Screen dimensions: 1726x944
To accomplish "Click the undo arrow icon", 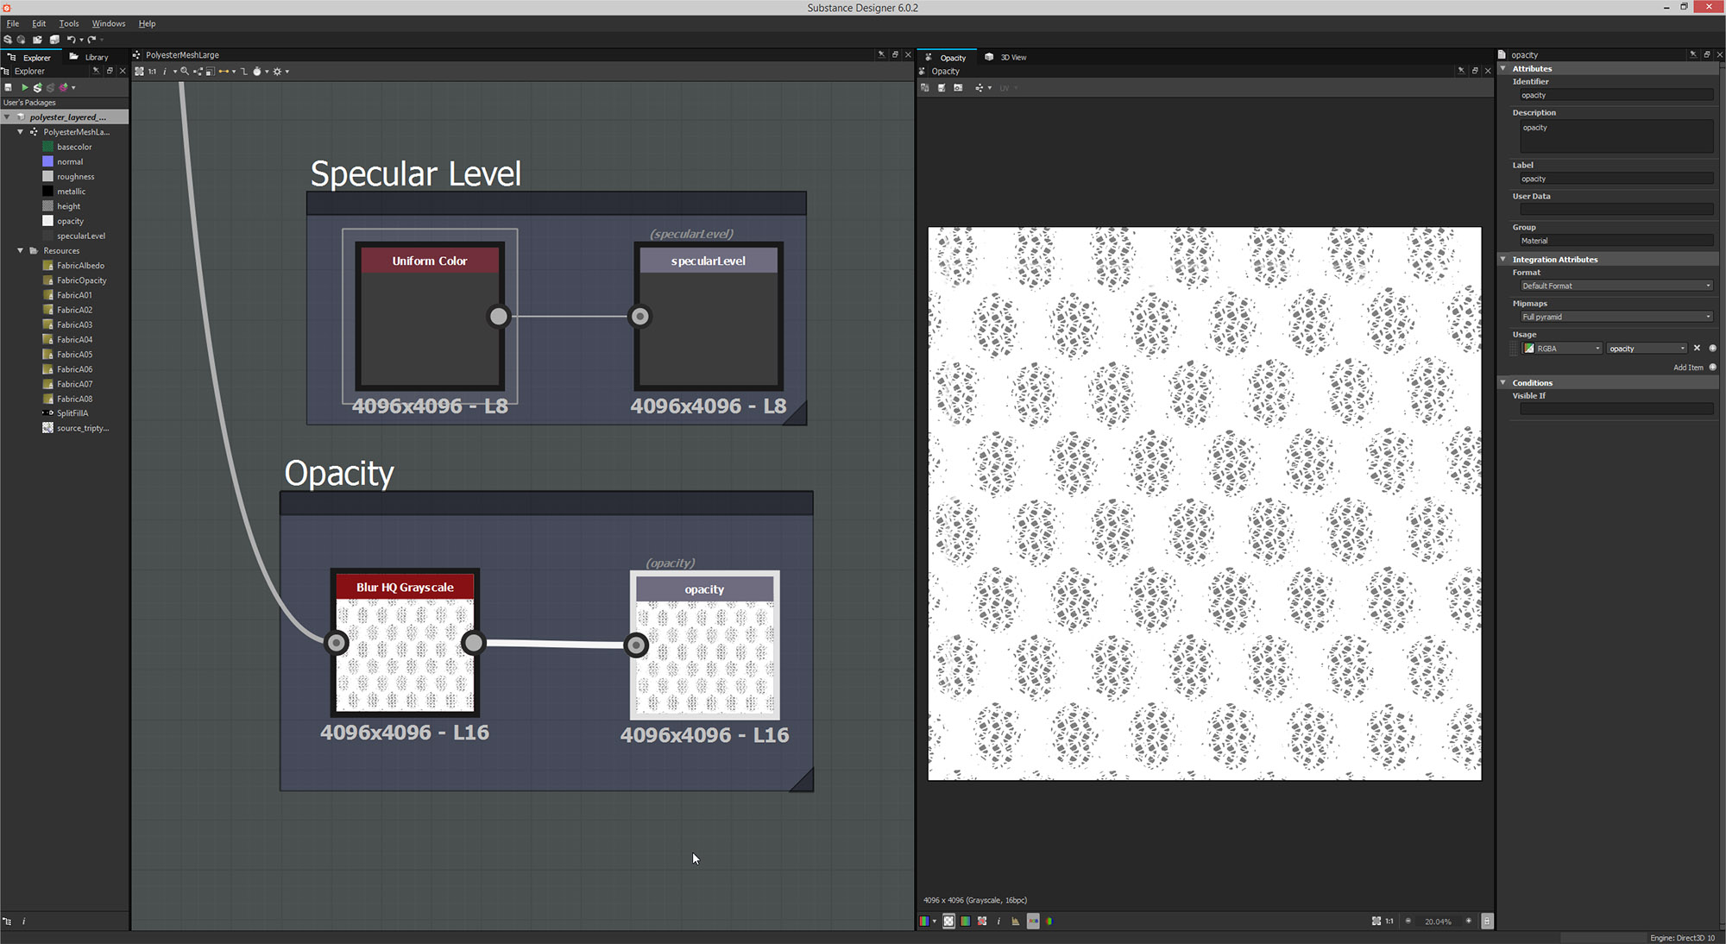I will click(x=71, y=40).
